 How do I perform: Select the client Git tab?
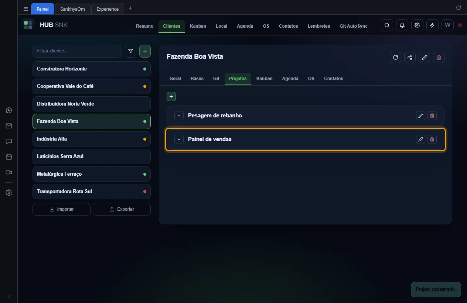[216, 79]
